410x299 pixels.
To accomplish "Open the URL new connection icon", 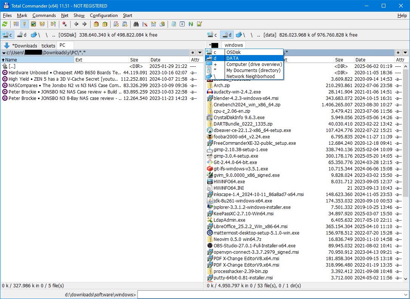I will tap(125, 24).
